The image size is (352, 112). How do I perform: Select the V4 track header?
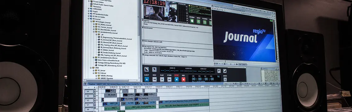pyautogui.click(x=89, y=91)
